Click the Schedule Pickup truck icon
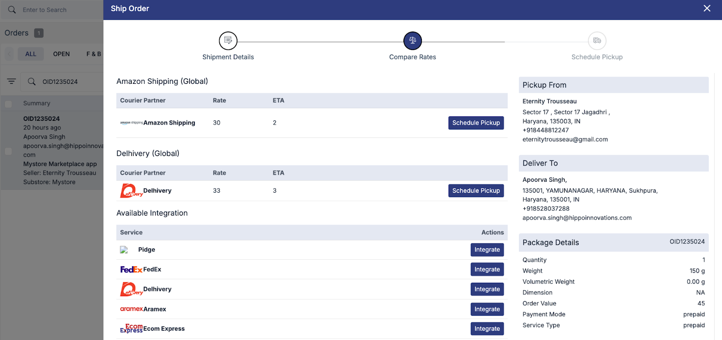The height and width of the screenshot is (340, 722). coord(597,41)
